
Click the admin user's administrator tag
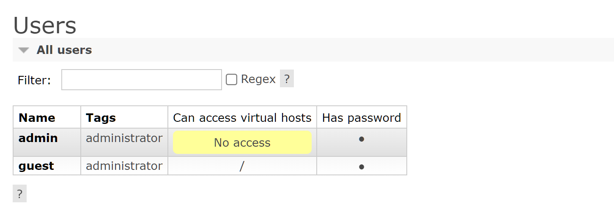click(x=124, y=138)
